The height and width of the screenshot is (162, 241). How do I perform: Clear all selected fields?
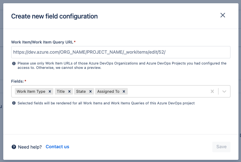(212, 92)
